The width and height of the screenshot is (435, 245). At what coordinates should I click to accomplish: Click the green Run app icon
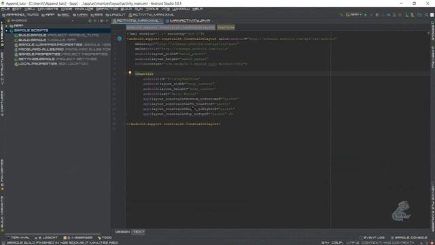pyautogui.click(x=366, y=15)
